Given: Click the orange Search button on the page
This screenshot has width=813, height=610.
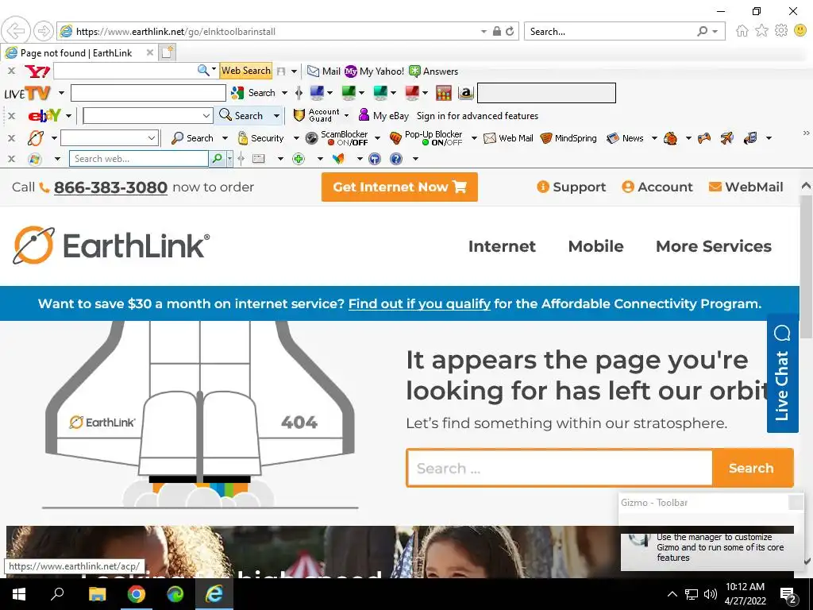Looking at the screenshot, I should coord(752,468).
